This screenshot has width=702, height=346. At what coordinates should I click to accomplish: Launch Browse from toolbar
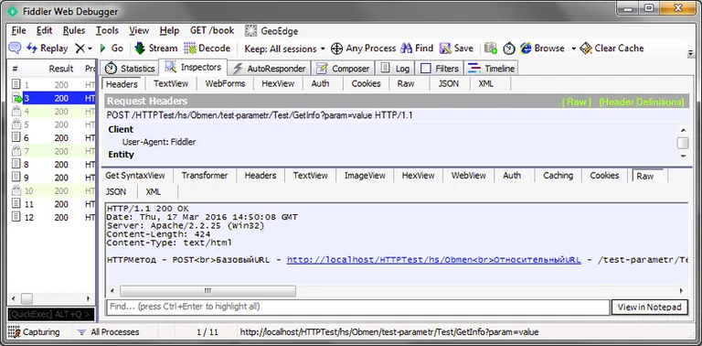coord(542,49)
